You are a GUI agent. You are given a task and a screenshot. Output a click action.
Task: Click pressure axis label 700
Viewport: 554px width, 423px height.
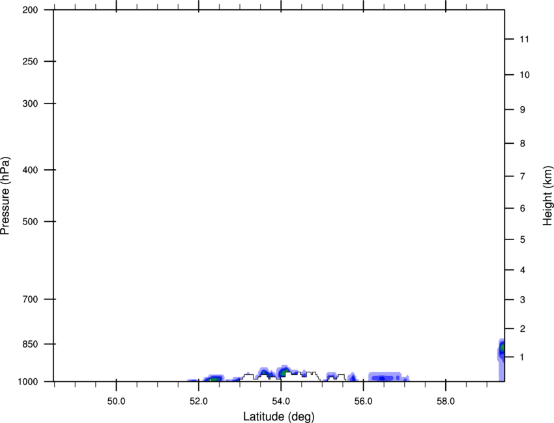point(30,299)
